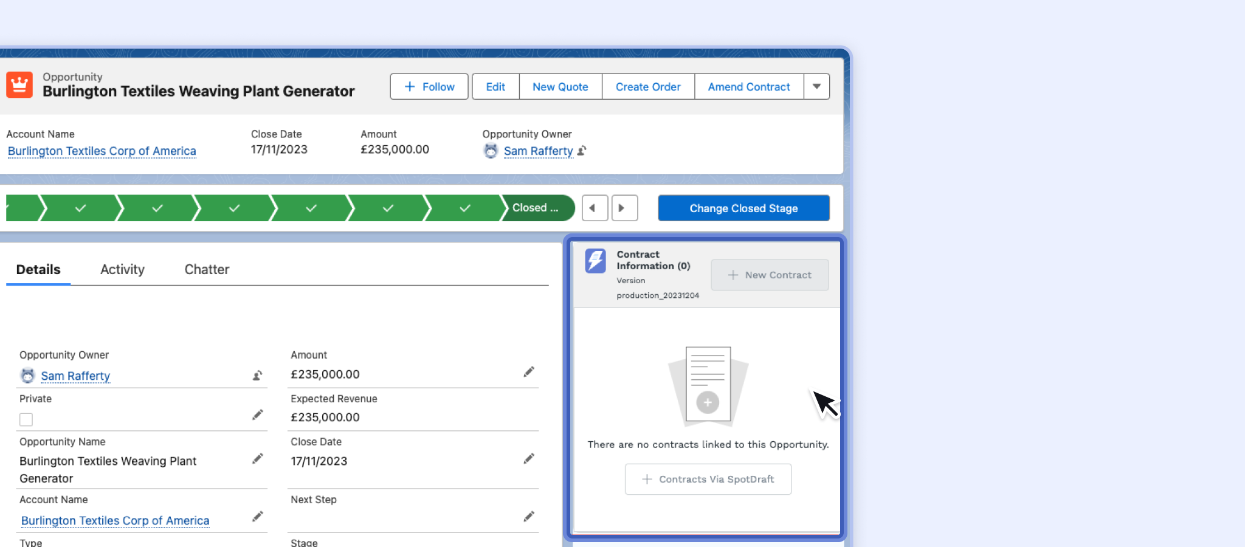This screenshot has height=547, width=1245.
Task: Click the New Contract button
Action: pos(770,275)
